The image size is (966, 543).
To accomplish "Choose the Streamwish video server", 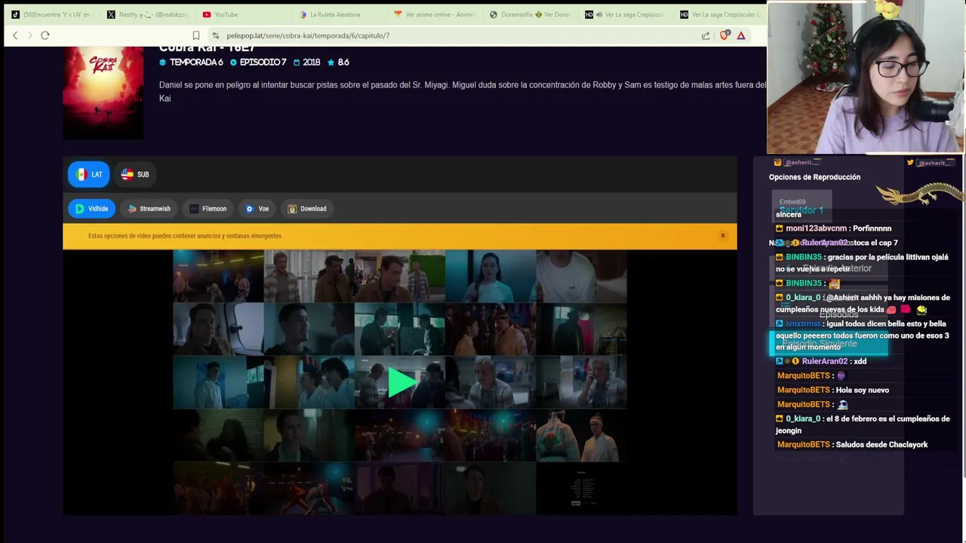I will point(149,209).
